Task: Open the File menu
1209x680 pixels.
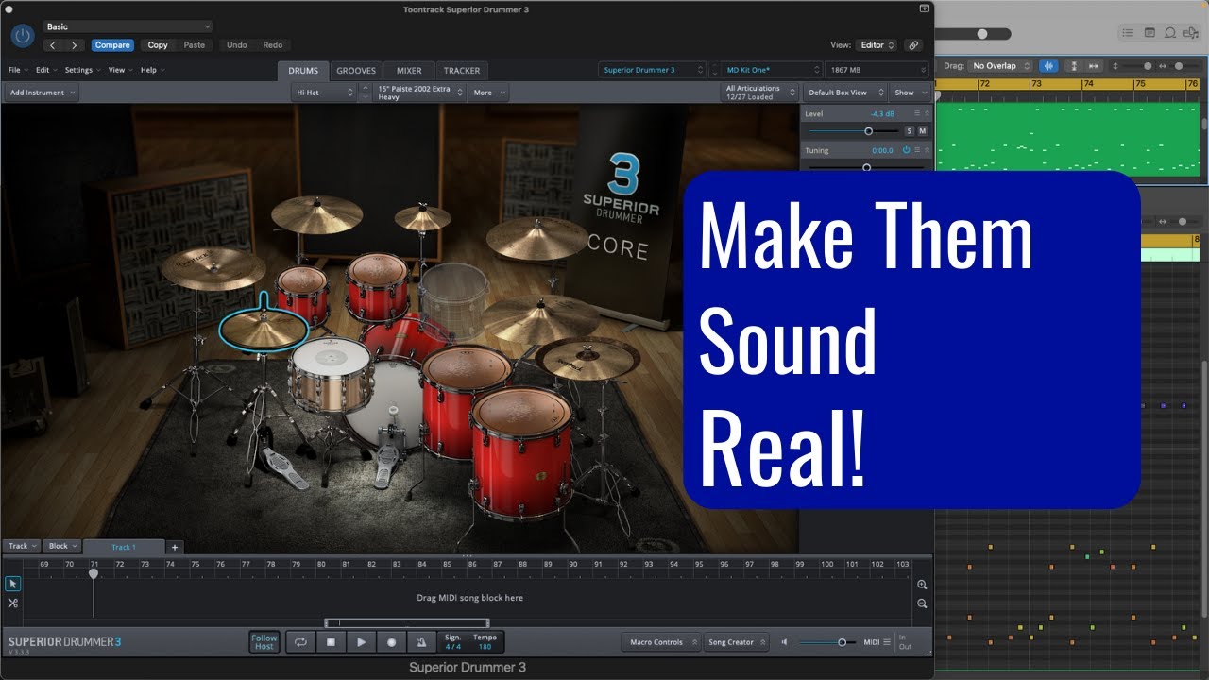Action: click(x=17, y=70)
